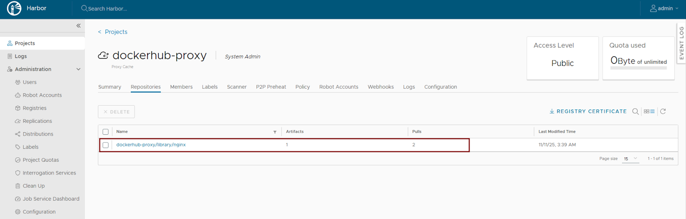Screen dimensions: 686x219
Task: Tick the select-all checkbox in table header
Action: coord(105,132)
